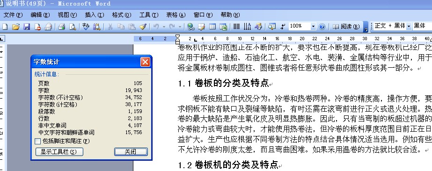Image resolution: width=432 pixels, height=171 pixels.
Task: Open the 正文 + 黑体 style dropdown
Action: 409,26
